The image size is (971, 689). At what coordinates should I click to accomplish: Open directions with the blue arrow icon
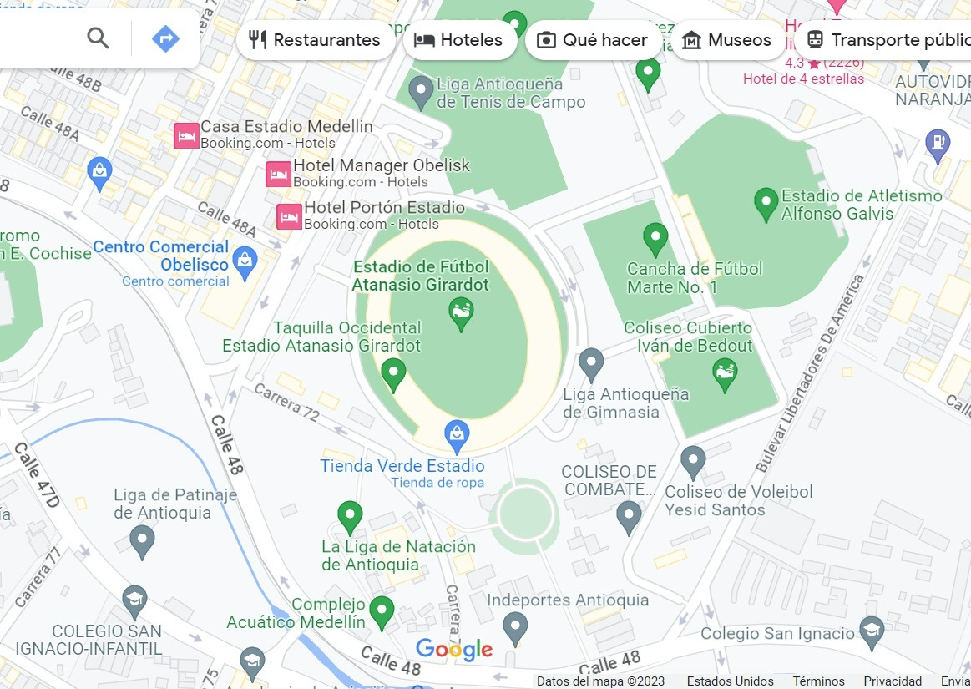tap(165, 39)
